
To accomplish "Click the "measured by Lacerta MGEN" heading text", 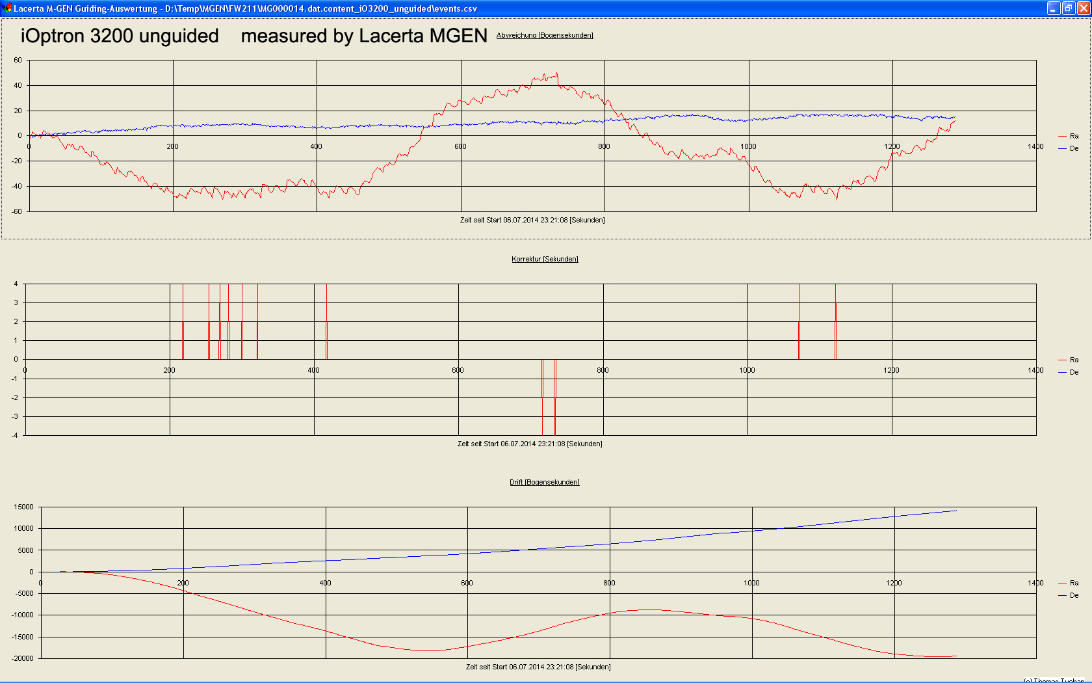I will point(364,36).
